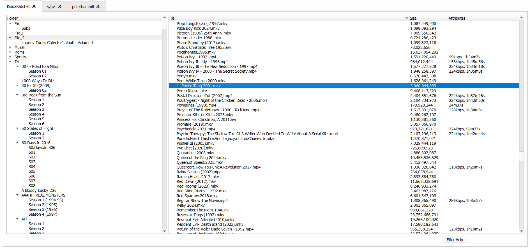Switch to the KindaRatchet tab

pyautogui.click(x=18, y=6)
